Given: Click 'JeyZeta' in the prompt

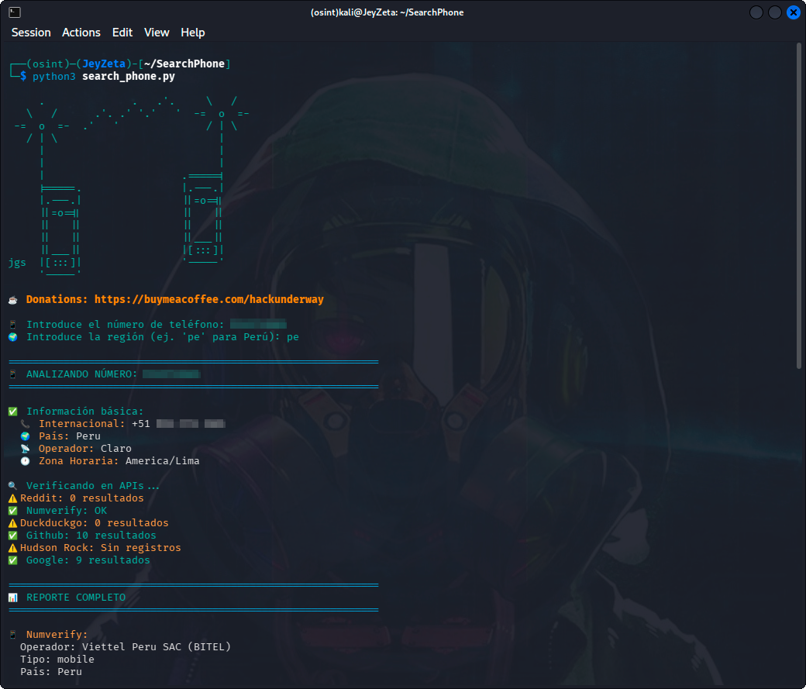Looking at the screenshot, I should pos(104,64).
